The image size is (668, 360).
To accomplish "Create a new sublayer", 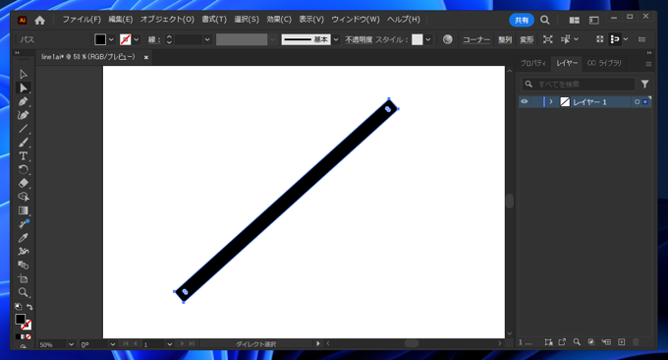I will 606,342.
